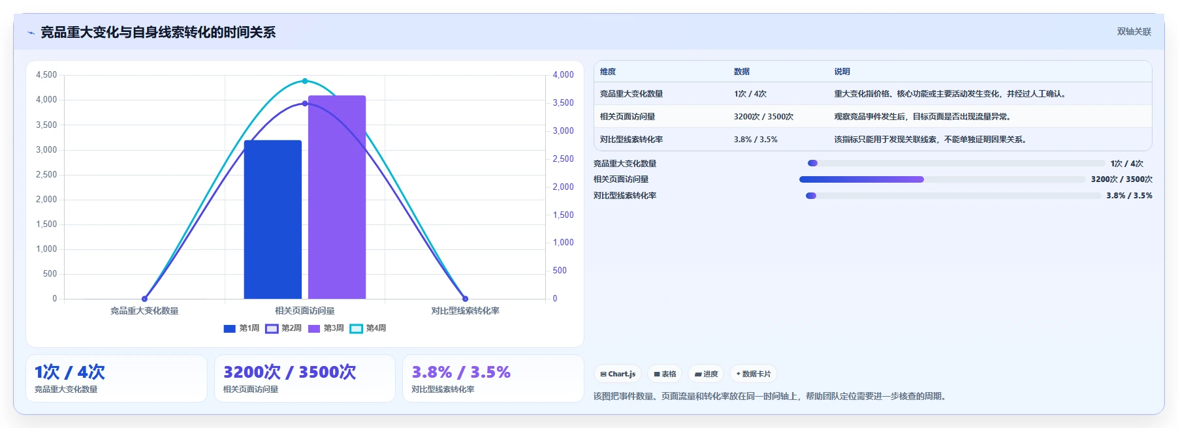Click the 双轴关联 tag in the header
This screenshot has height=428, width=1178.
[x=1134, y=31]
